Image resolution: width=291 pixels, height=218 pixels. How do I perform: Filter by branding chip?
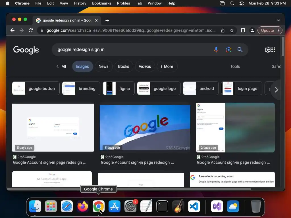pos(81,89)
